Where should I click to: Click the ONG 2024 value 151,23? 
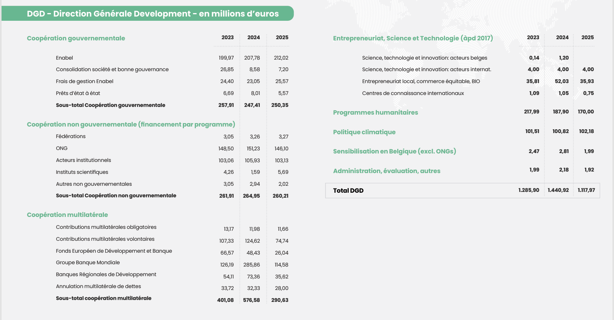coord(253,148)
